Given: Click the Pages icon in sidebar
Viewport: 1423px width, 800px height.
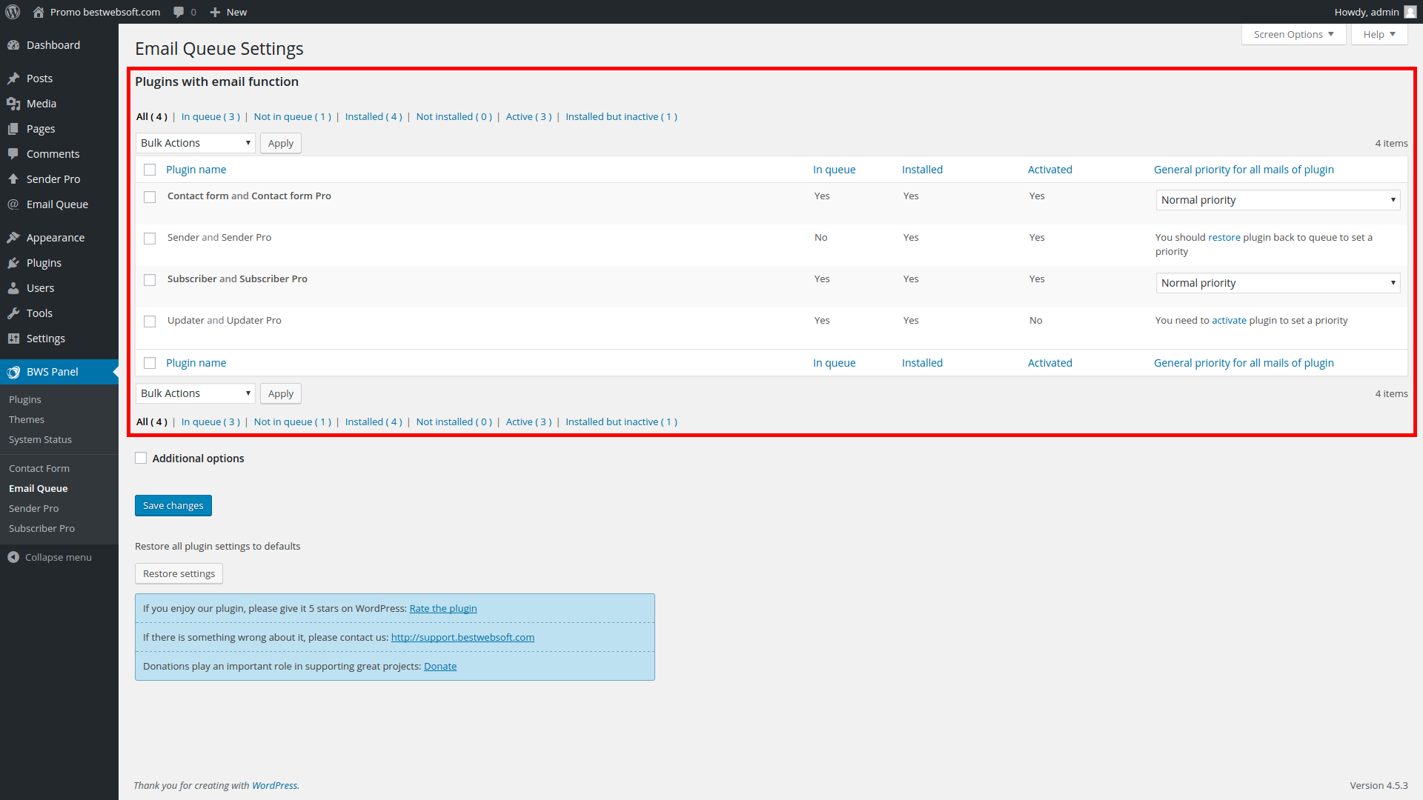Looking at the screenshot, I should coord(13,129).
